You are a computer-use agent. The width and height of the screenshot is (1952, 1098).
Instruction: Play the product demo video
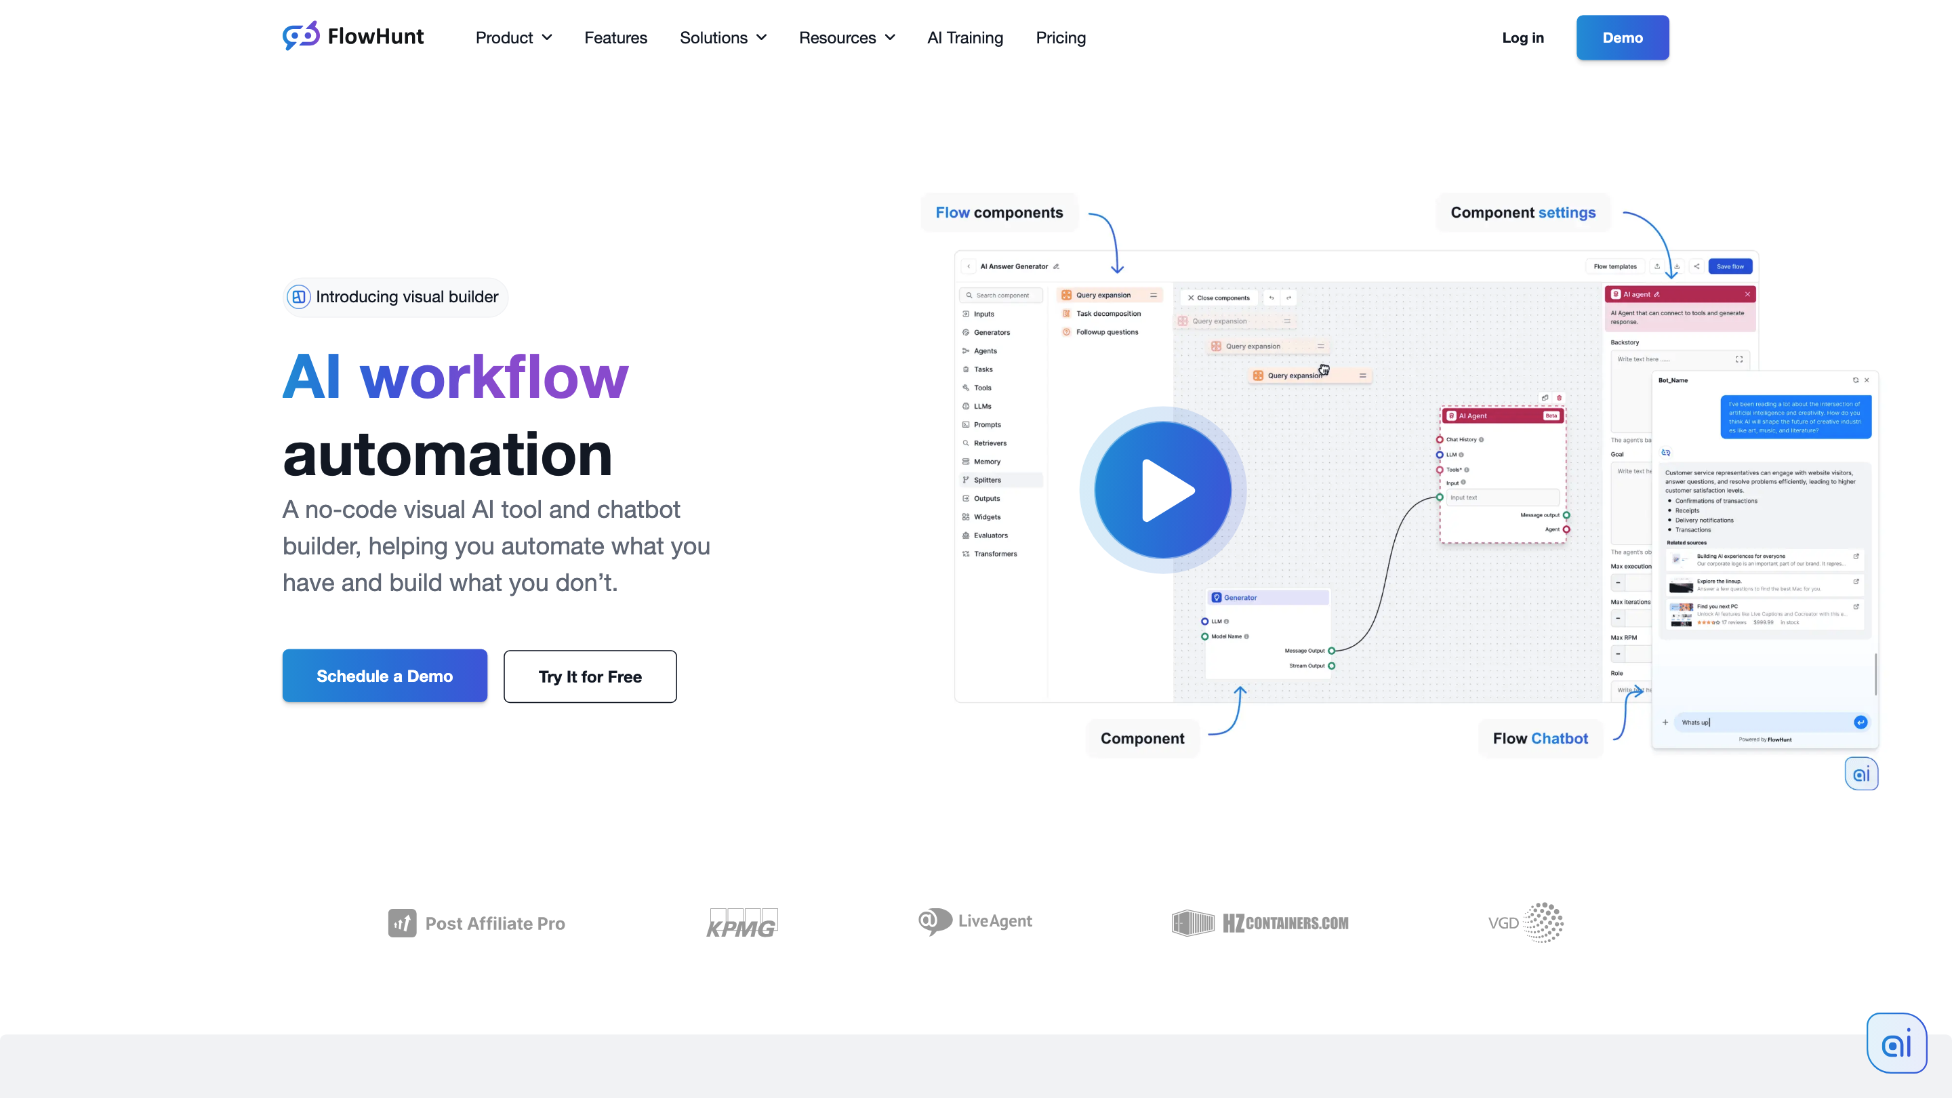click(1162, 490)
